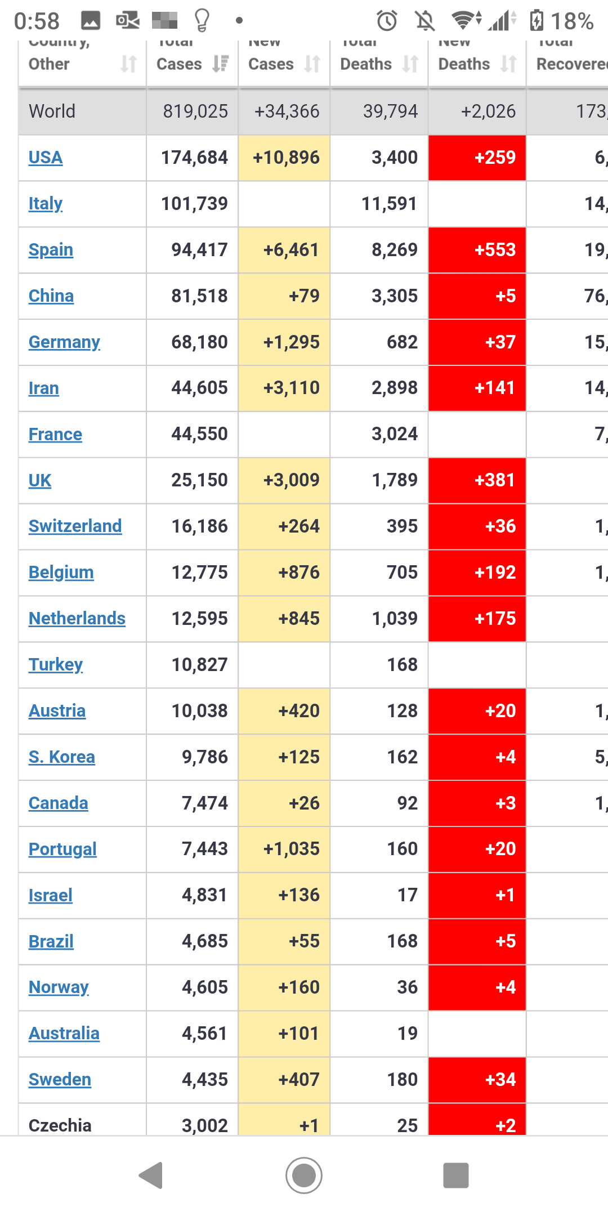Sort by Country, Other column arrows
The image size is (608, 1216).
point(128,64)
